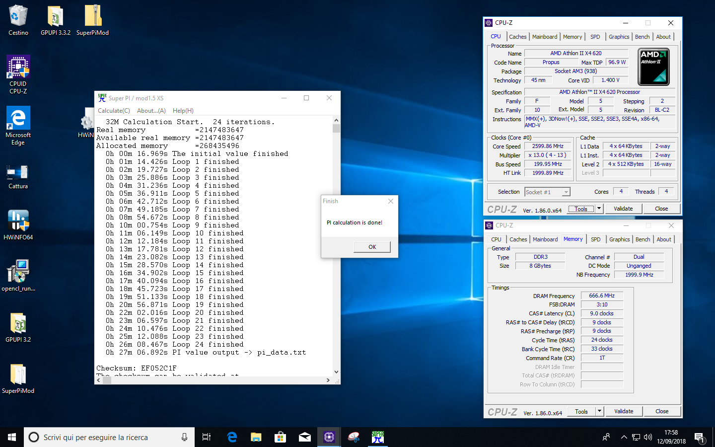
Task: Switch to Bench tab in top CPU-Z
Action: pyautogui.click(x=643, y=37)
